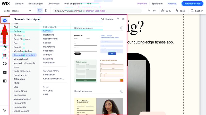Switch to mobile view icon
Screen dimensions: 206x115
(46, 11)
